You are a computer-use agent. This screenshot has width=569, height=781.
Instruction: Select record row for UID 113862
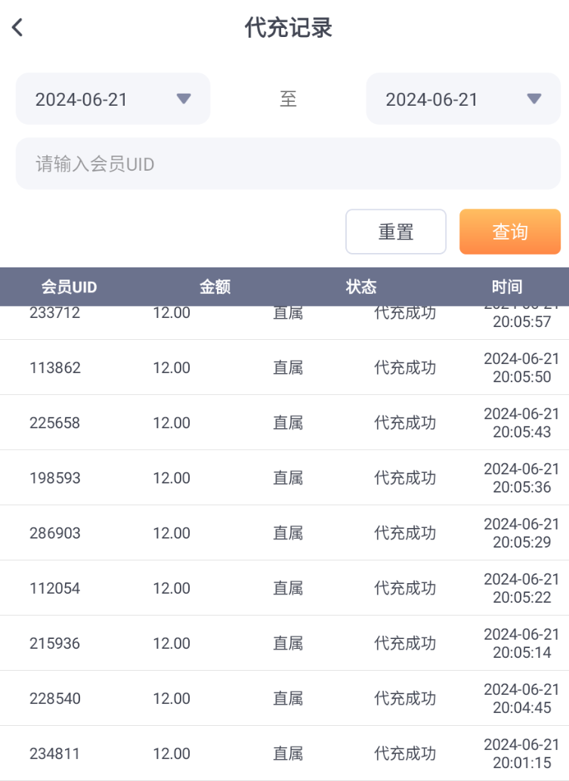pyautogui.click(x=284, y=368)
